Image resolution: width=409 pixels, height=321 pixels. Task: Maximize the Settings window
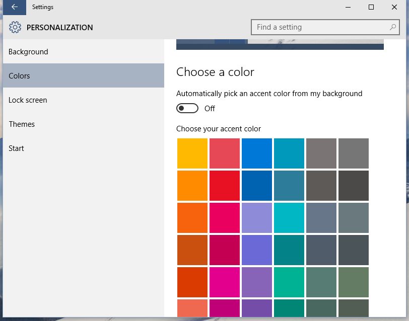point(371,7)
